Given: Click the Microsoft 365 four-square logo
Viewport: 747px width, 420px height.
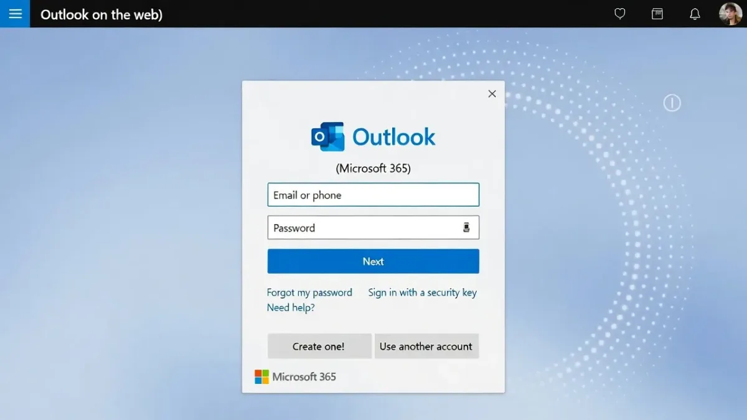Looking at the screenshot, I should pos(262,376).
